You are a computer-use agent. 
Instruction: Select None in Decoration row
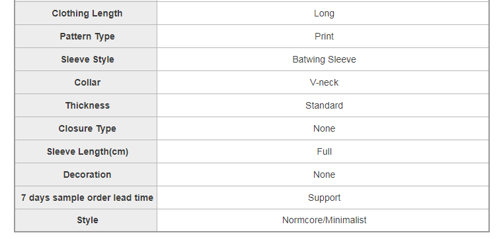coord(324,174)
